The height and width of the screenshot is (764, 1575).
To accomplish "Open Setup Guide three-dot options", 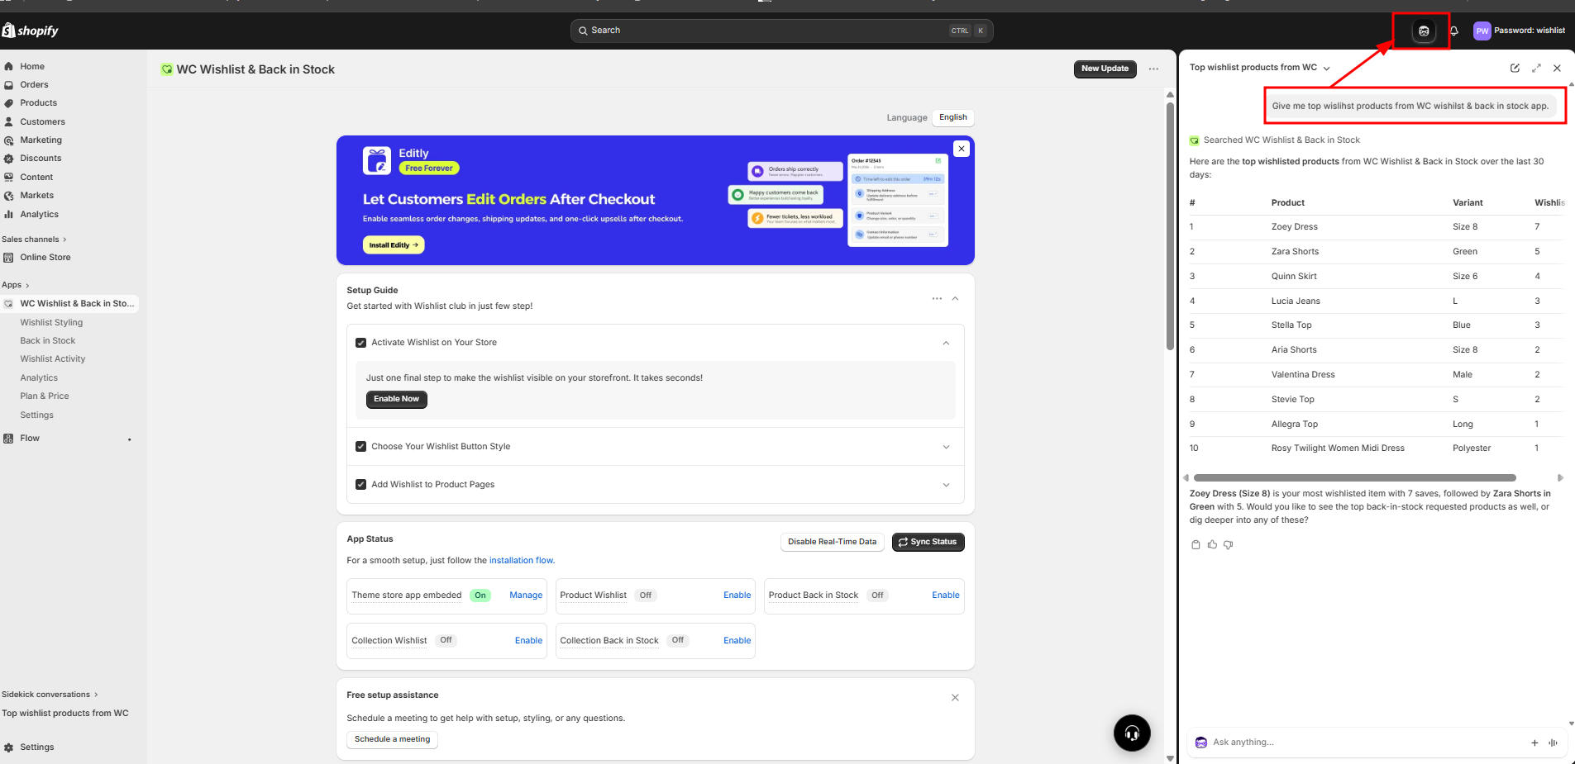I will click(937, 298).
